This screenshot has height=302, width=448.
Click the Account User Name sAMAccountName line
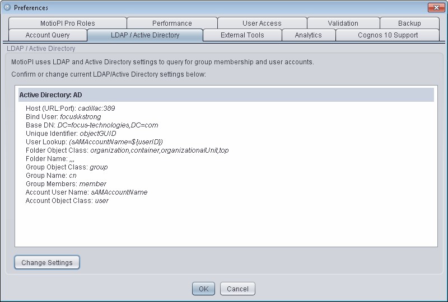click(87, 192)
